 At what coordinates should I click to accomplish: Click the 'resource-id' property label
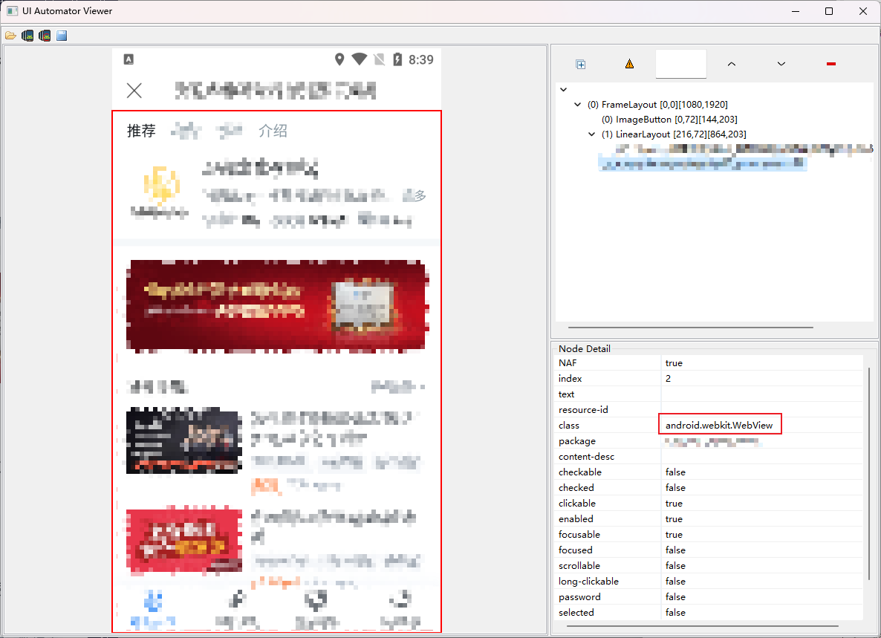pos(583,409)
